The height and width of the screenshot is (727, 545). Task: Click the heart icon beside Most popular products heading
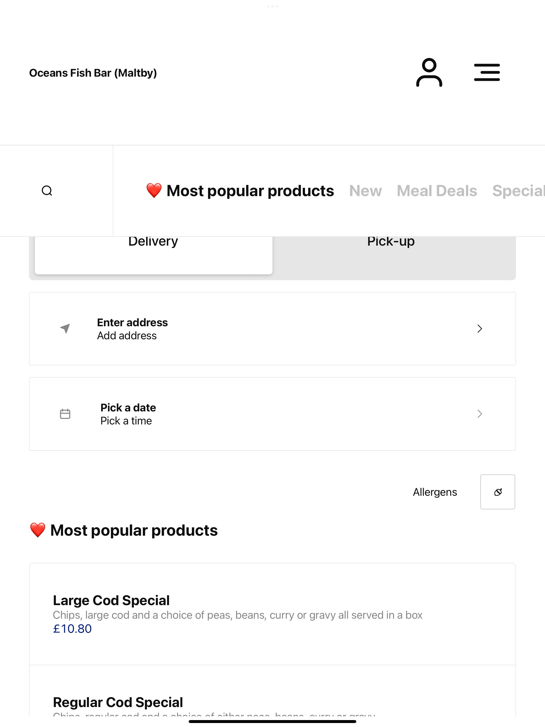[x=38, y=530]
